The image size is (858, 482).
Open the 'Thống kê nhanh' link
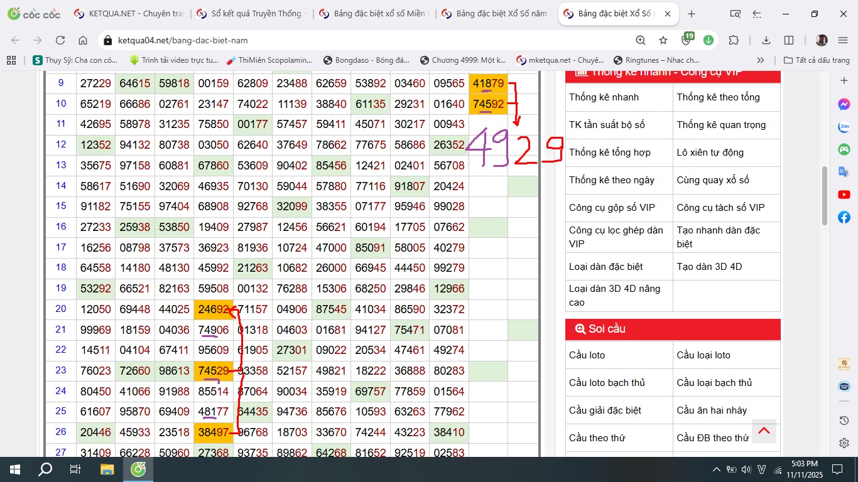tap(604, 97)
